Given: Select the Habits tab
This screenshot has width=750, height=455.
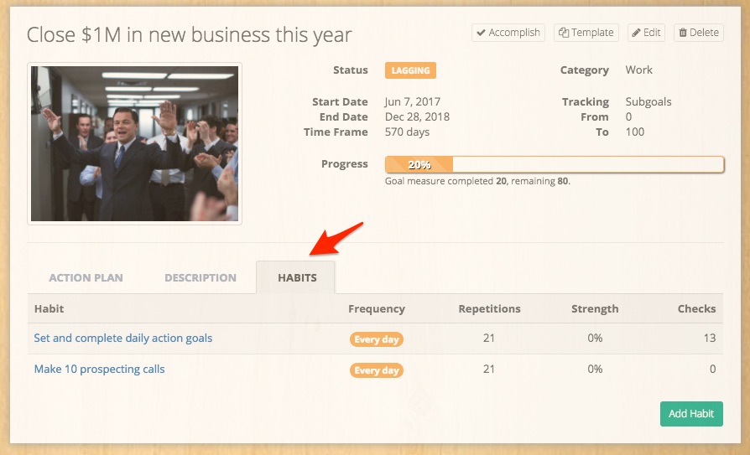Looking at the screenshot, I should pos(296,277).
